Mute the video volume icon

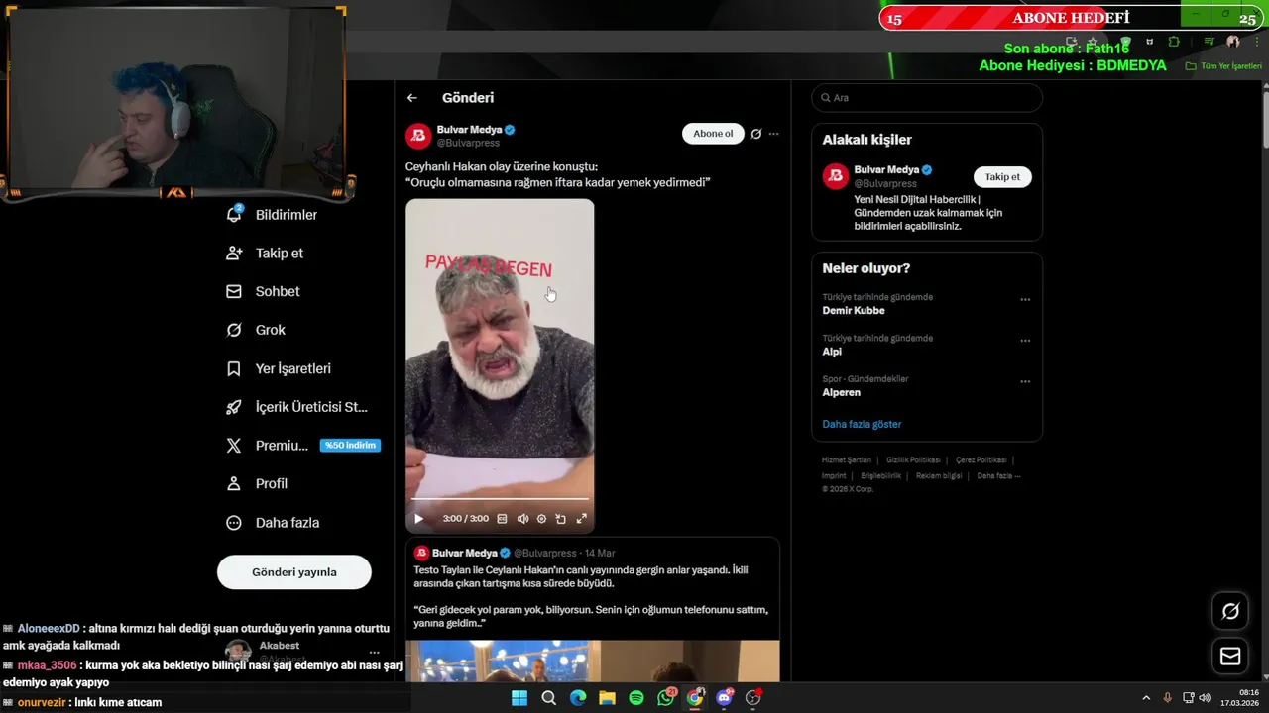(522, 519)
